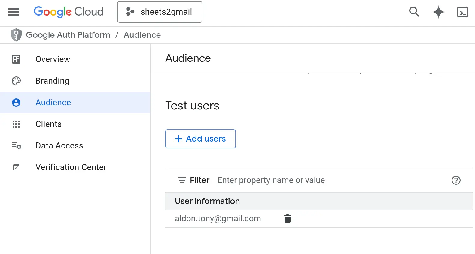
Task: Click Google Auth Platform breadcrumb link
Action: tap(68, 35)
